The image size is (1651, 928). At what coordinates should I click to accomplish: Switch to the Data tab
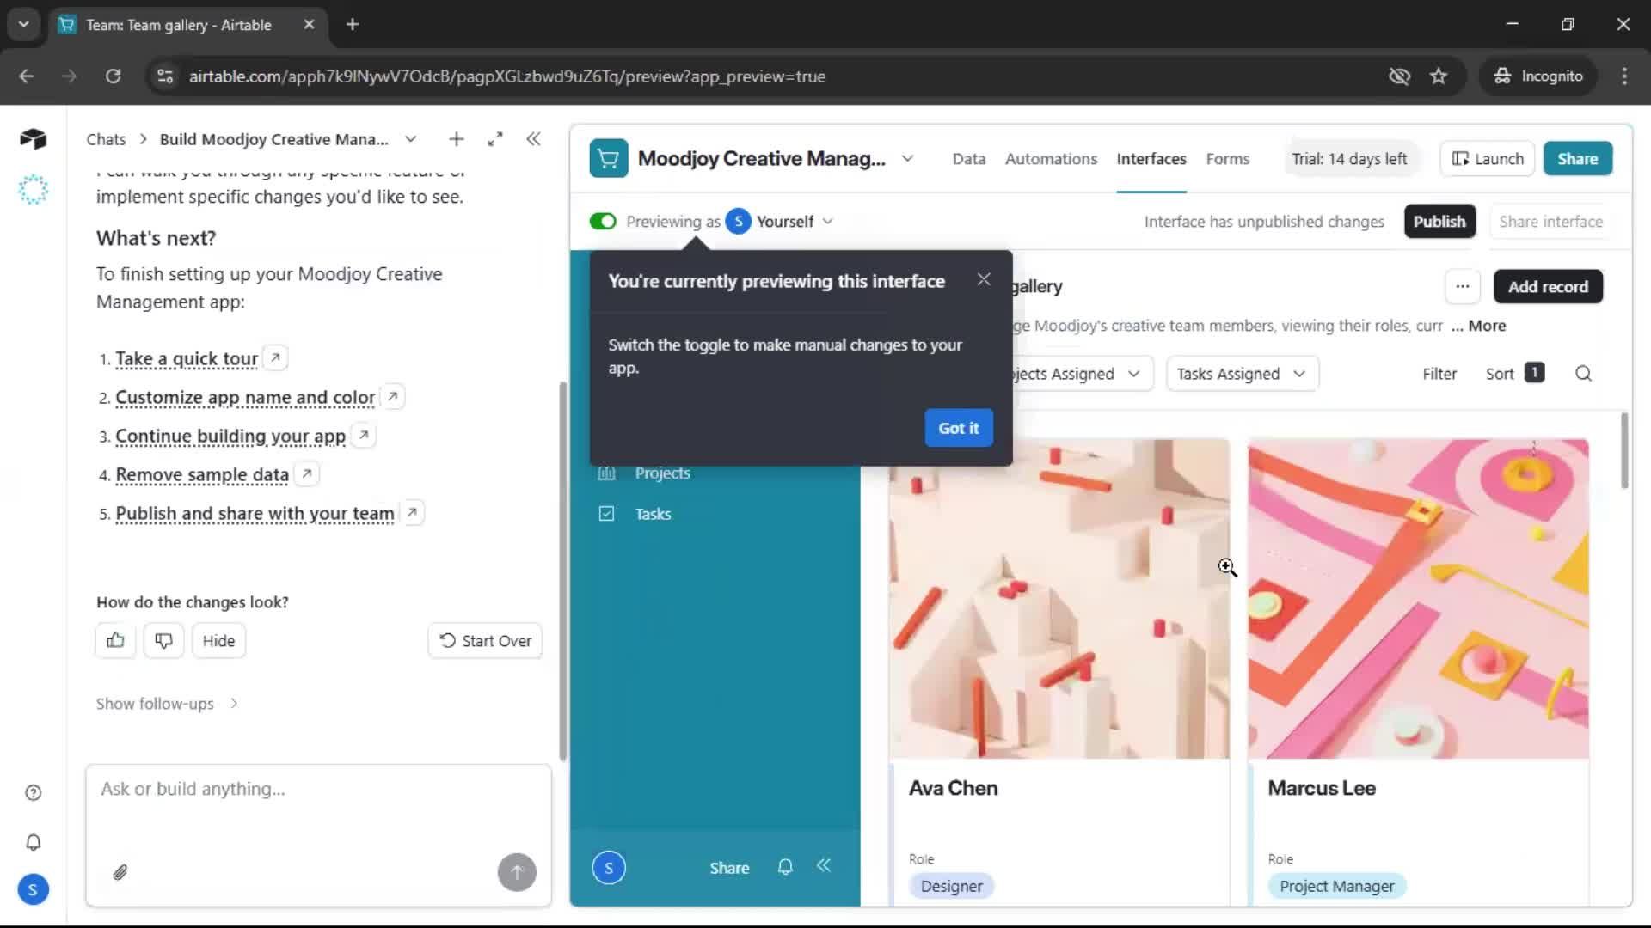pos(968,159)
